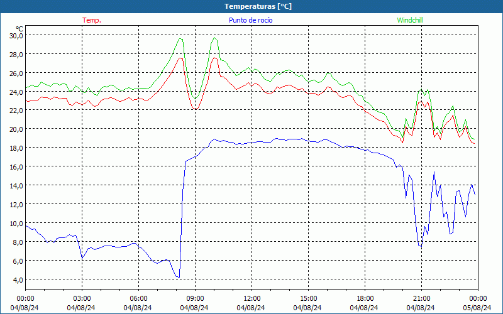The image size is (503, 314).
Task: Click the "°C" unit label above the y-axis
Action: point(19,29)
